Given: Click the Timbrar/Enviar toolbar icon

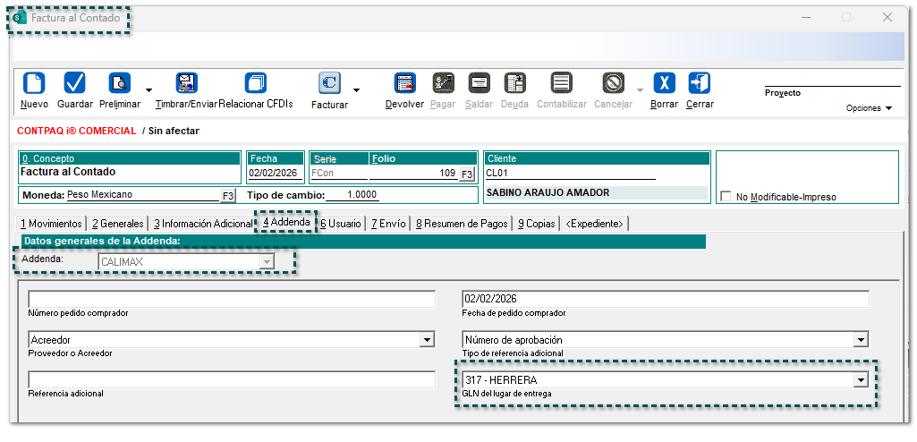Looking at the screenshot, I should tap(186, 83).
